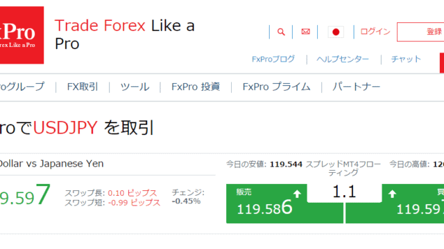444x249 pixels.
Task: Click the FxPro red logo
Action: (x=22, y=35)
